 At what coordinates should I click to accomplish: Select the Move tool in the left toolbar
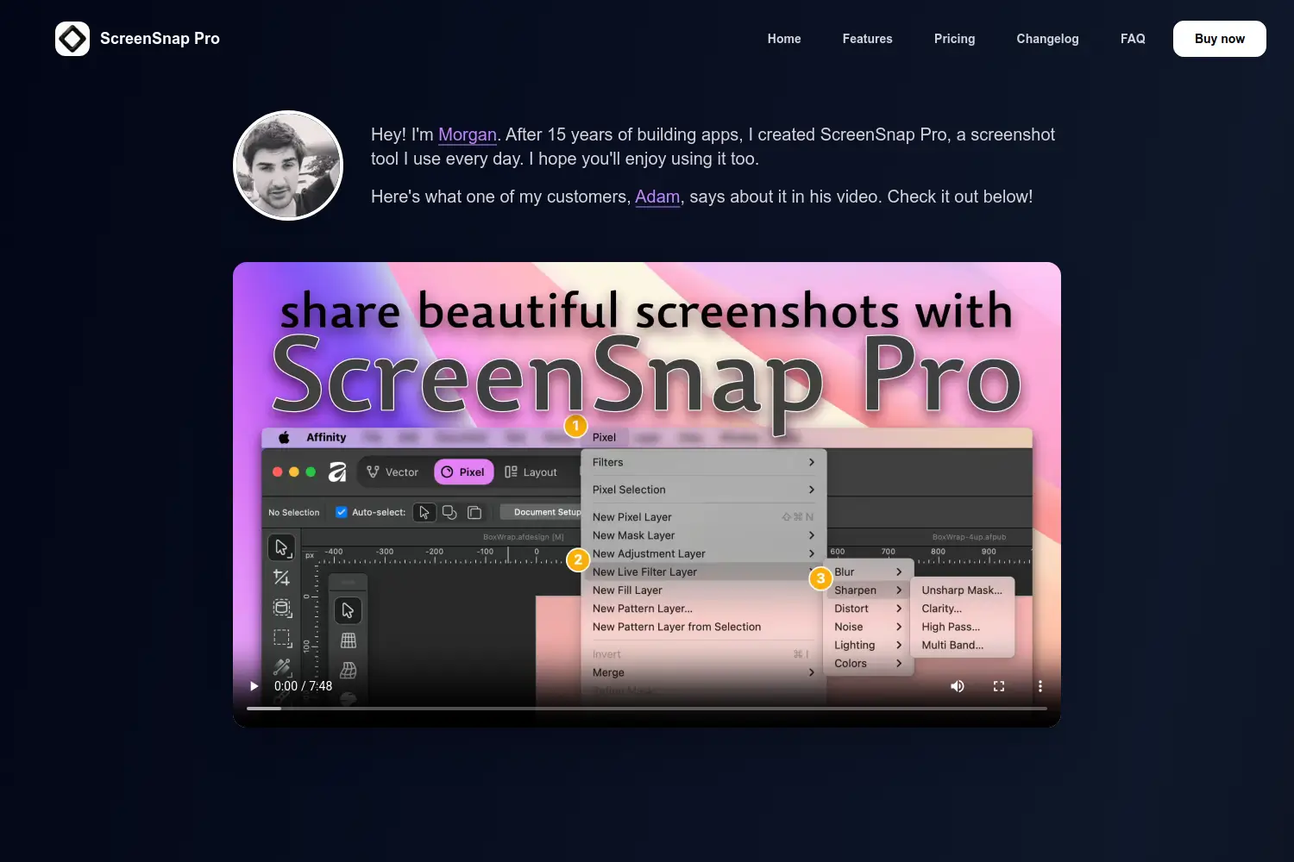click(281, 547)
